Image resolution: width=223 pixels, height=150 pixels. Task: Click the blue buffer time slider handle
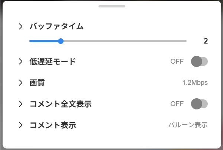point(61,41)
